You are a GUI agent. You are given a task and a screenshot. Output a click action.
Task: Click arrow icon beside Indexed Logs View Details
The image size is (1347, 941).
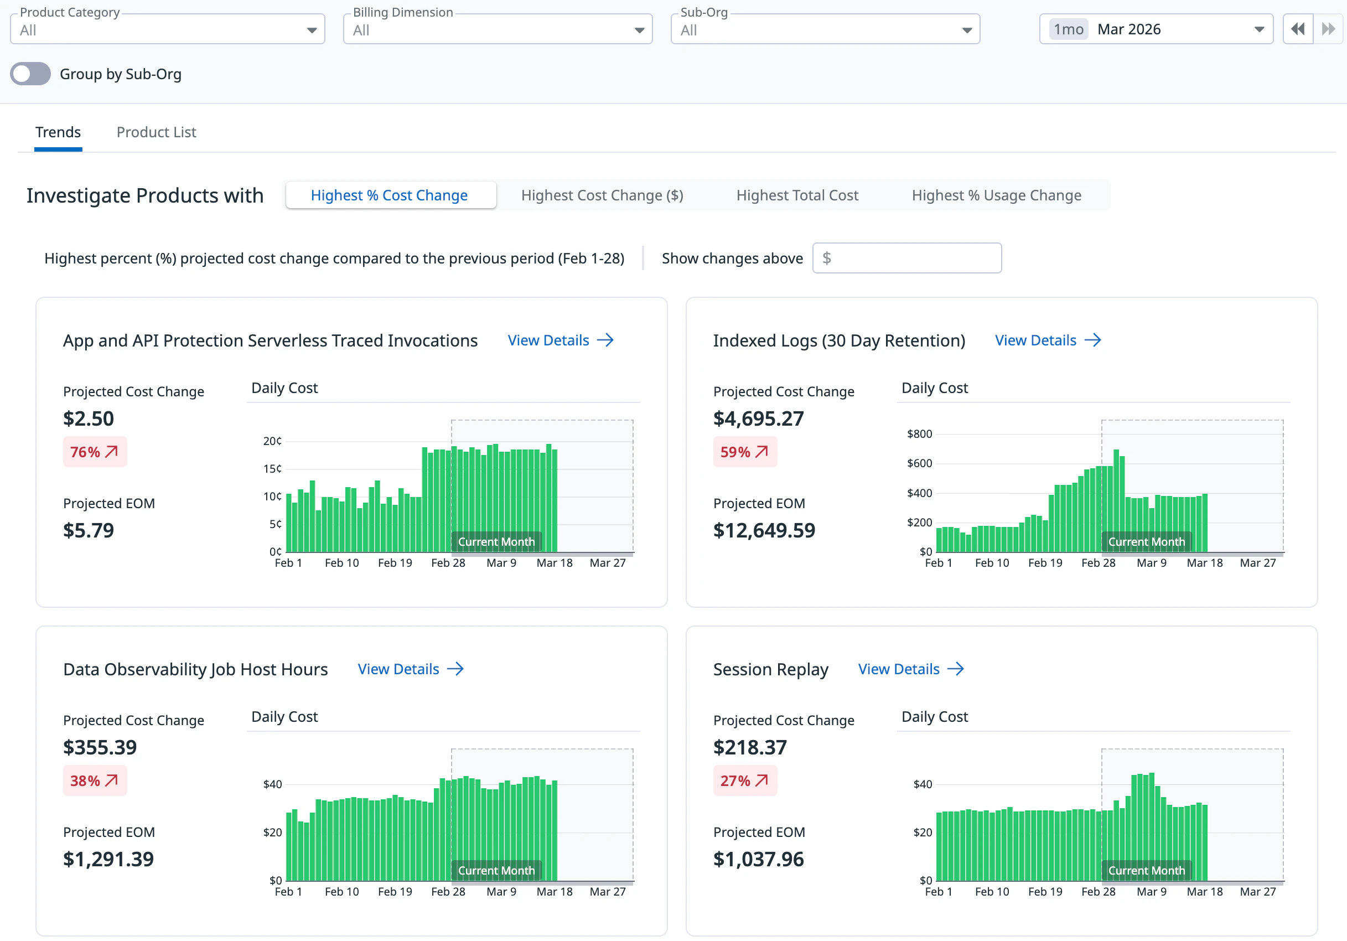coord(1092,340)
